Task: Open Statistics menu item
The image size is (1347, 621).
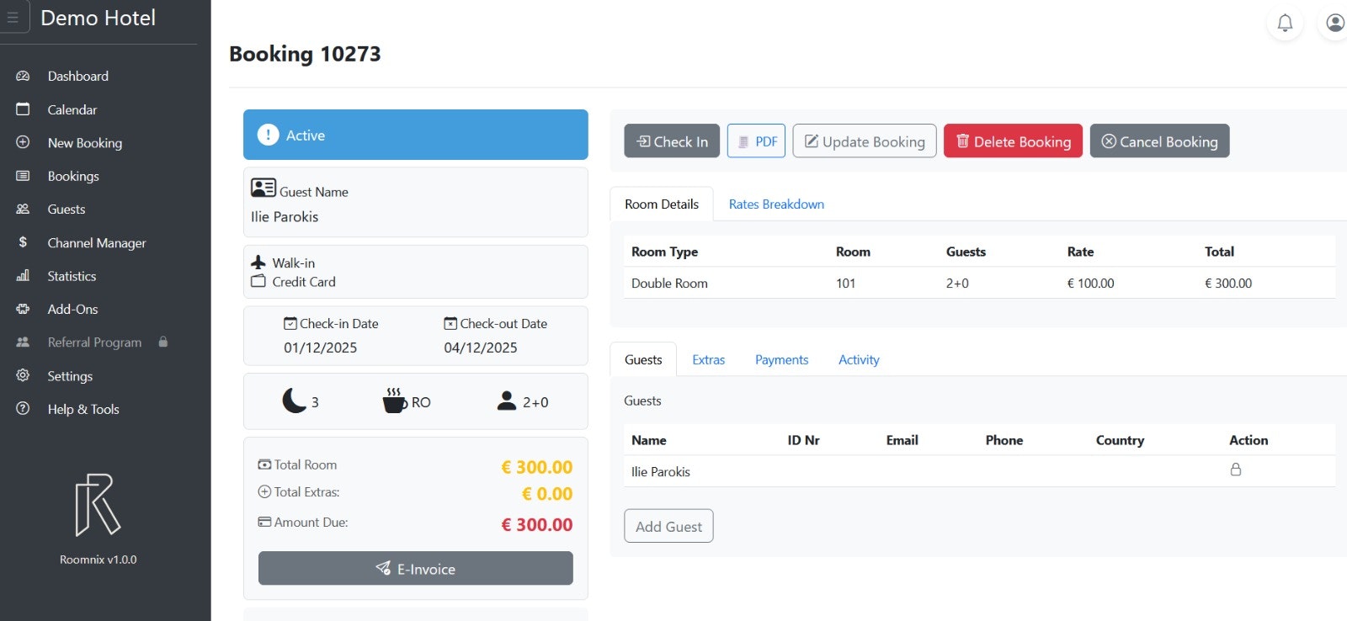Action: pos(72,276)
